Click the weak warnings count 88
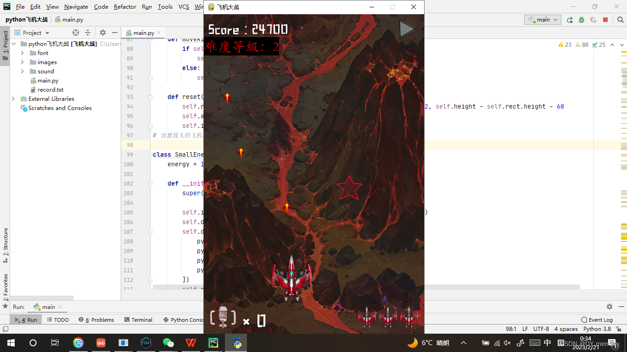The width and height of the screenshot is (627, 352). tap(582, 44)
